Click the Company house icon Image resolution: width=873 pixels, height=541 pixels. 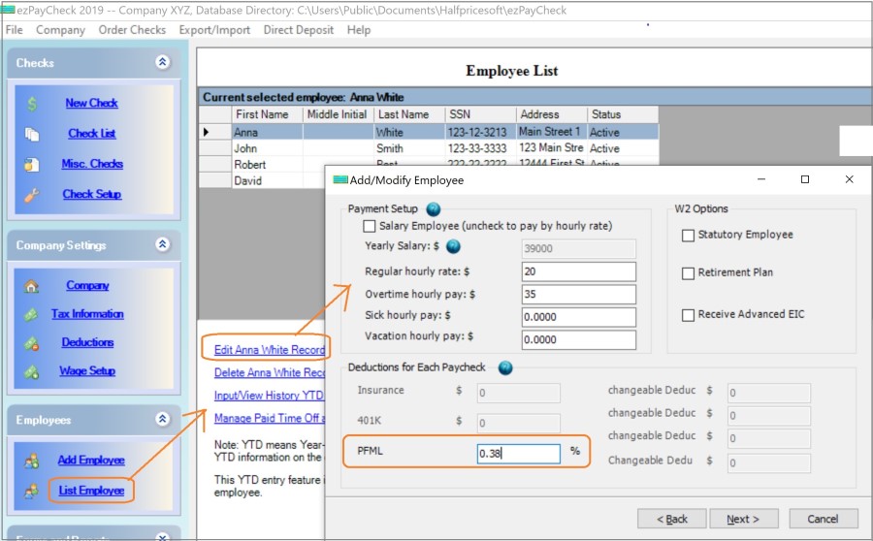click(x=32, y=286)
